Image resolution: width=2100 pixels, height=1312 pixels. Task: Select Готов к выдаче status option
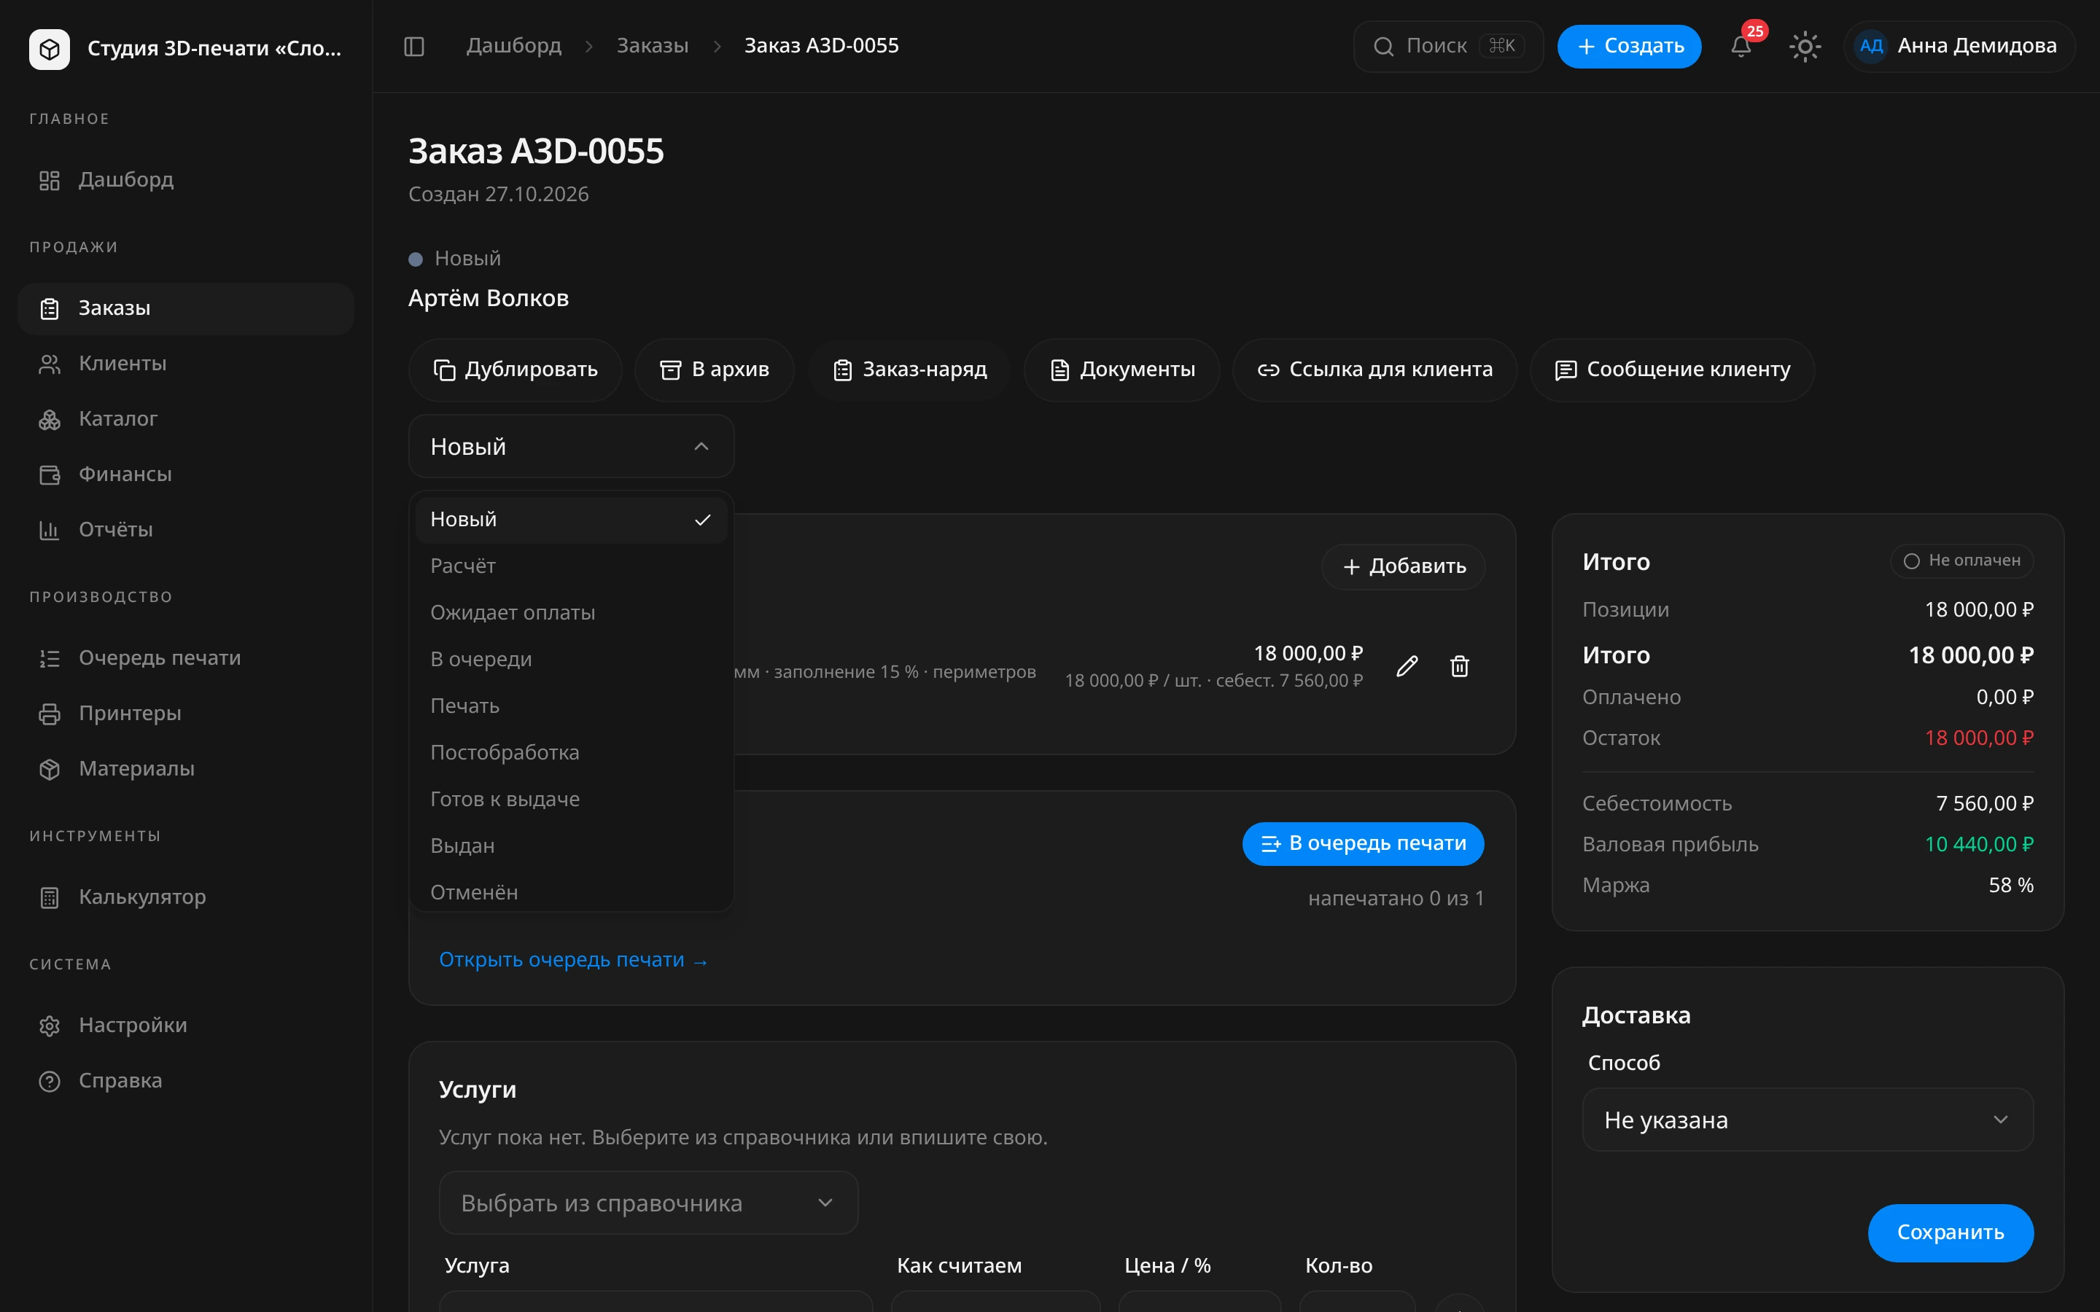[571, 799]
